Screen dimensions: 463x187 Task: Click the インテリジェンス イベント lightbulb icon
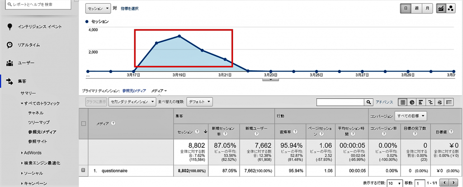pos(9,27)
